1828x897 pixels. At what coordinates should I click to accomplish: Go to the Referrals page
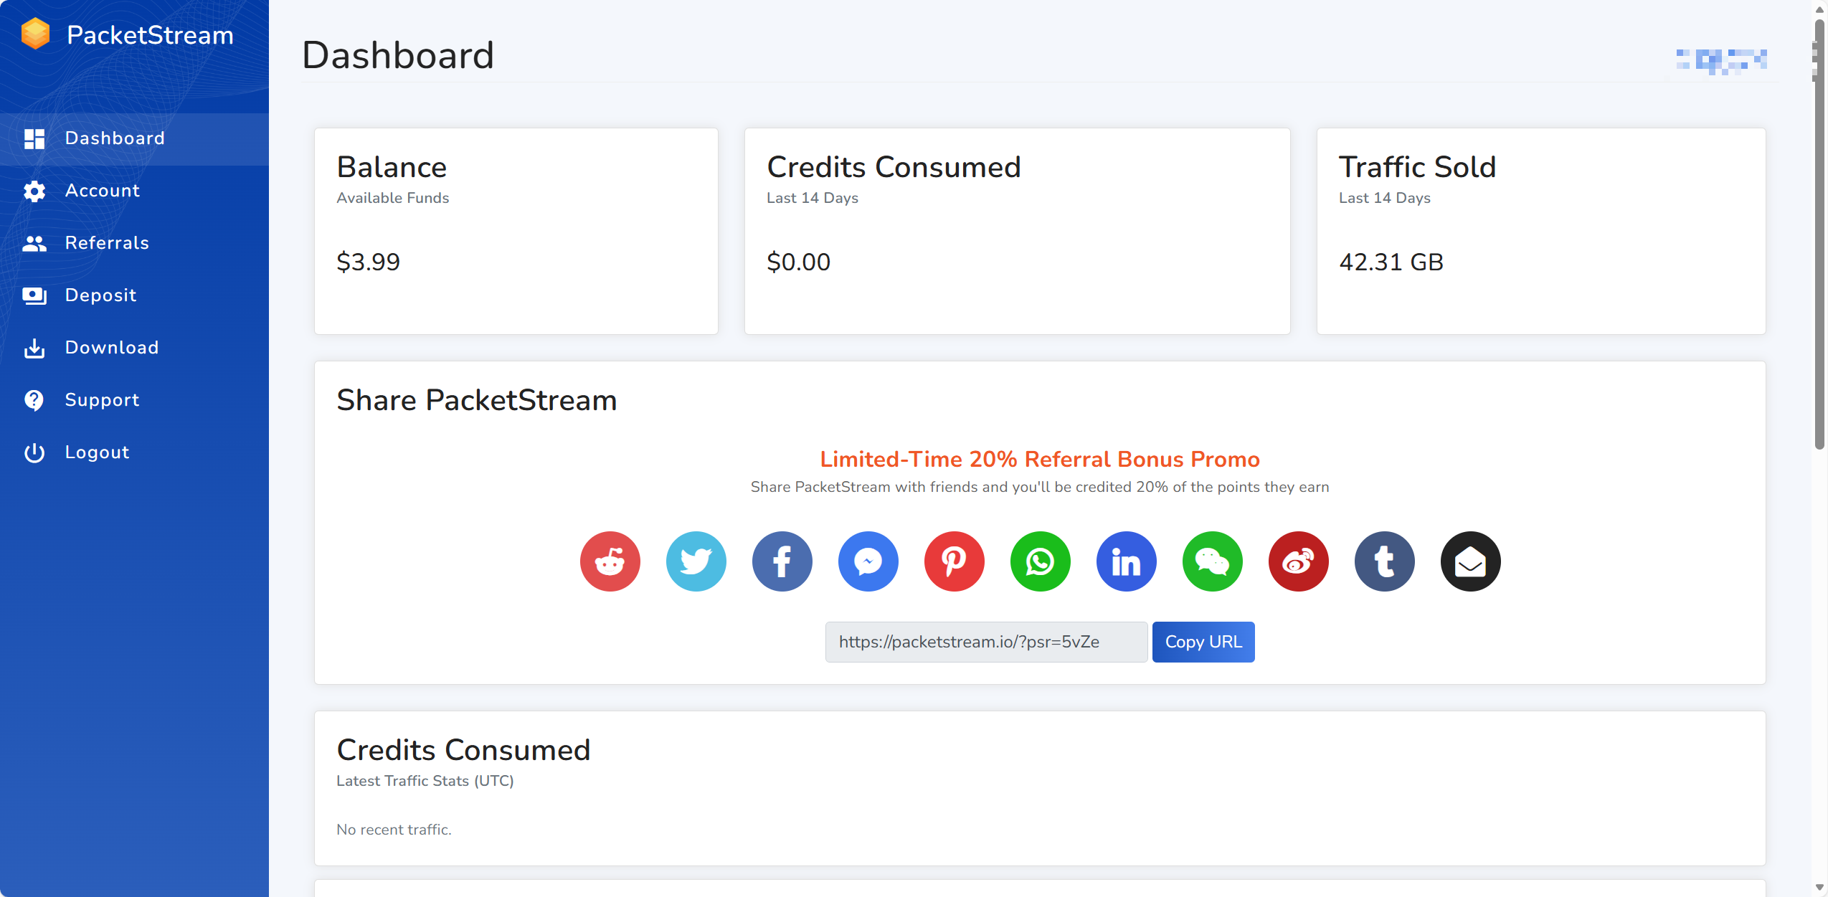coord(107,243)
